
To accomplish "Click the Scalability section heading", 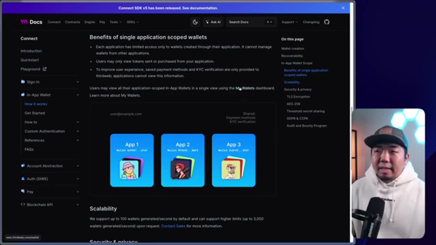I will pos(103,208).
